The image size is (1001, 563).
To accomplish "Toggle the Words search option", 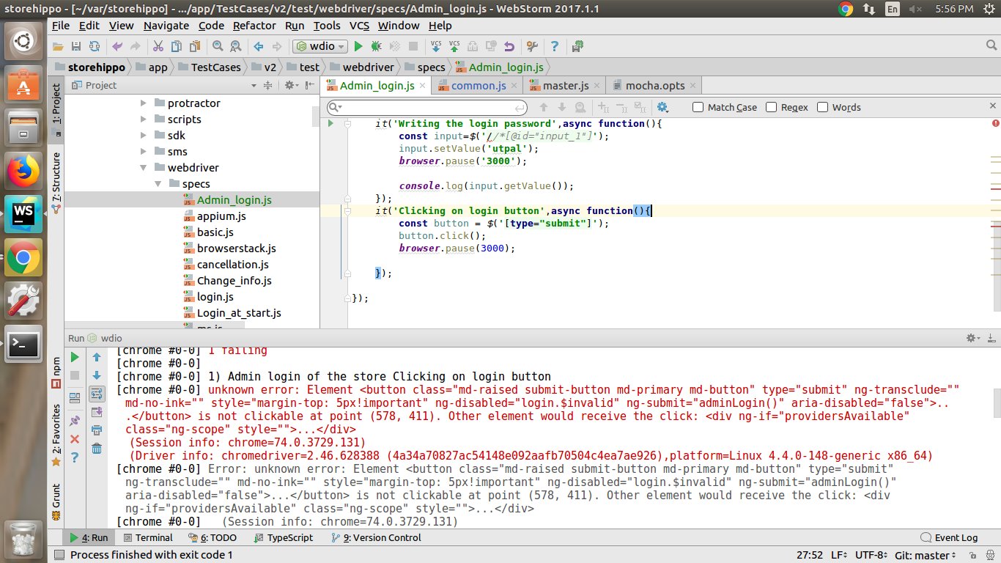I will (x=823, y=107).
